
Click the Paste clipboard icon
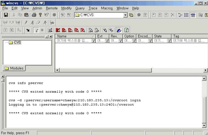[27, 15]
